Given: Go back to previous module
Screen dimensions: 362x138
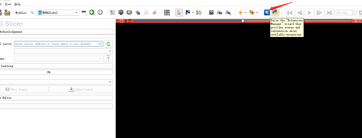Looking at the screenshot, I should [x=92, y=12].
